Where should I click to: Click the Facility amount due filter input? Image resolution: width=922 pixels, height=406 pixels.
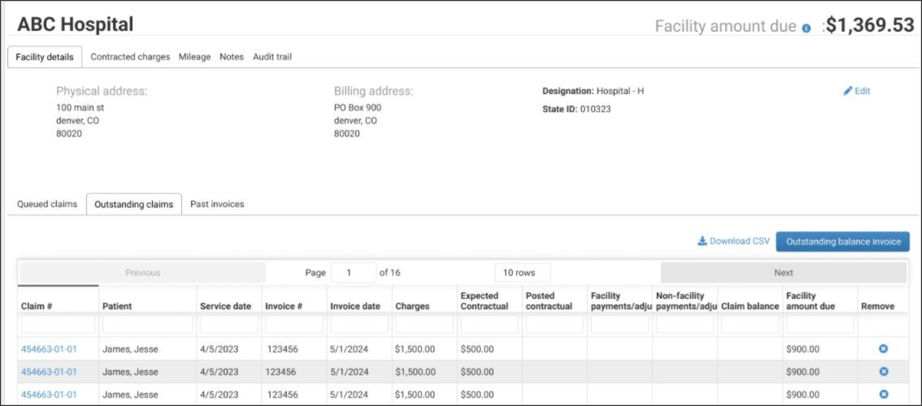tap(820, 324)
